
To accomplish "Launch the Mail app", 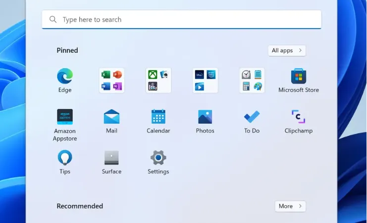I will point(111,121).
